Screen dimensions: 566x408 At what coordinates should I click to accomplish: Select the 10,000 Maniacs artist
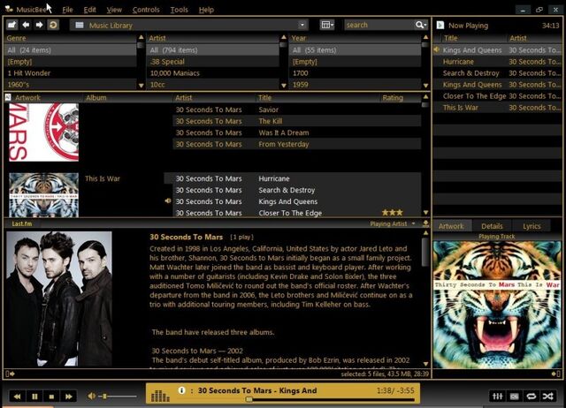(212, 73)
